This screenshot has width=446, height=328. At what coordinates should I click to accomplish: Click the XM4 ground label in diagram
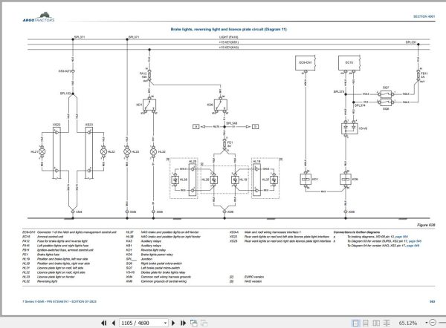tap(79, 211)
